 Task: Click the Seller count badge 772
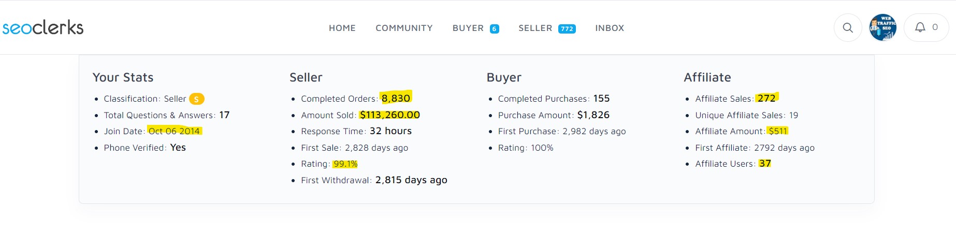(x=567, y=29)
